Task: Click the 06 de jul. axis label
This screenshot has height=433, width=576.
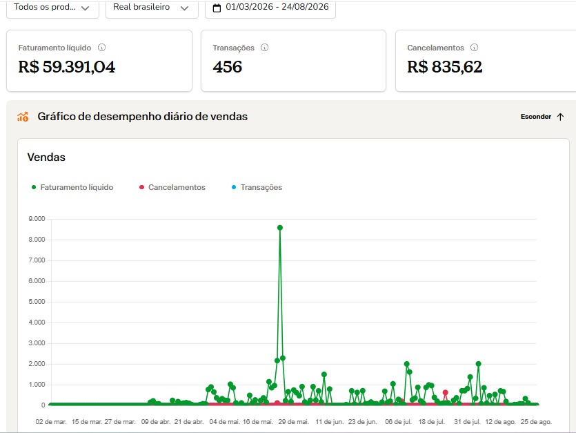Action: [x=398, y=421]
